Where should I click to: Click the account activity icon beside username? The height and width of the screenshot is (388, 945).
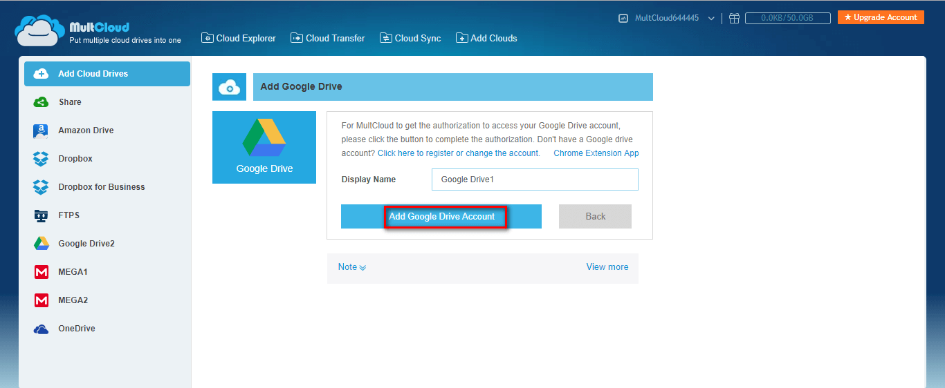(x=623, y=19)
